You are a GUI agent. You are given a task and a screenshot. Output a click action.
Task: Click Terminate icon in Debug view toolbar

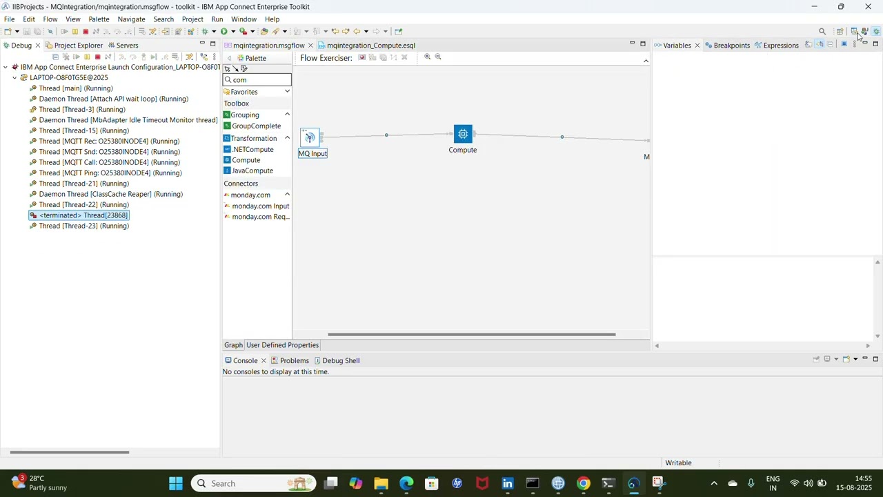pos(98,57)
